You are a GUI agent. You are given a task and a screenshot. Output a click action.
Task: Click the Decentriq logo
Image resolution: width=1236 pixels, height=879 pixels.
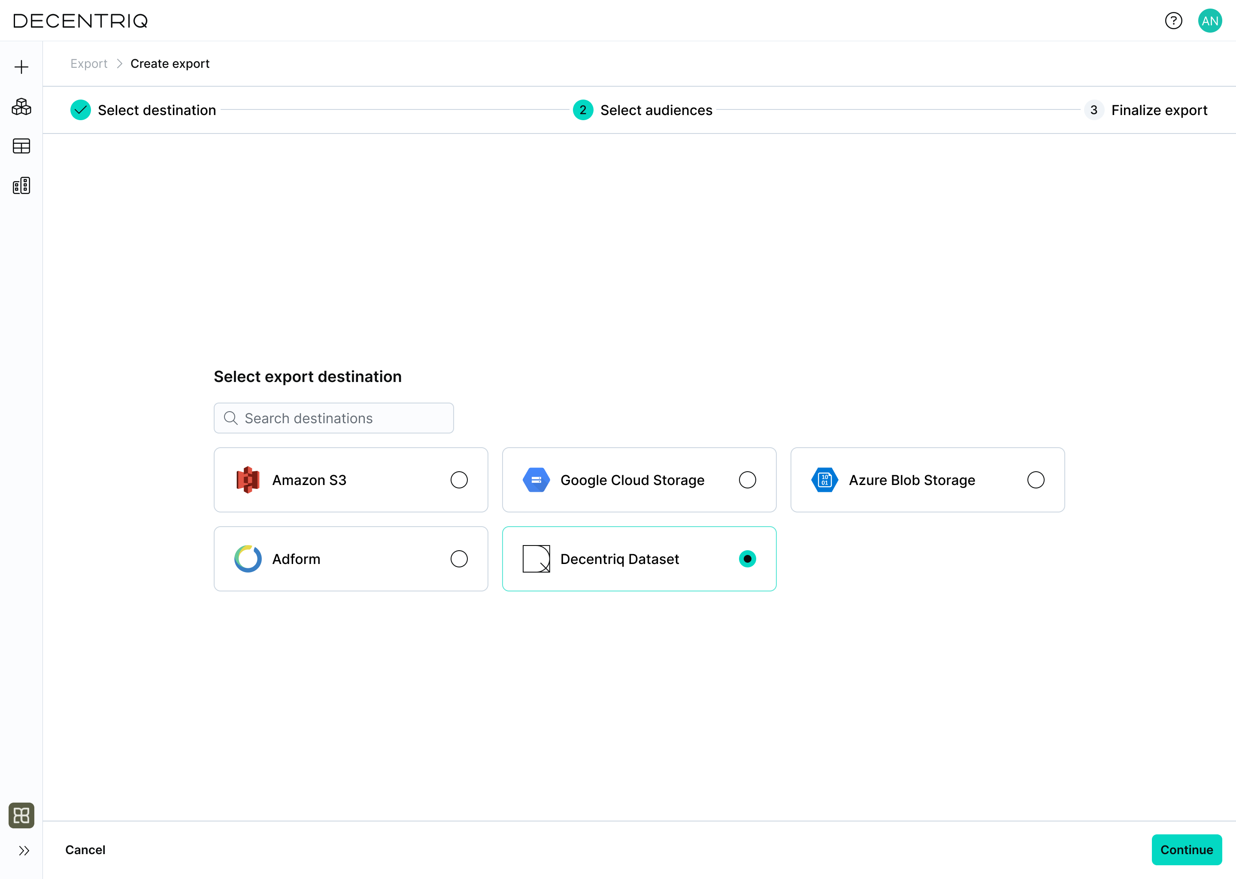click(81, 21)
